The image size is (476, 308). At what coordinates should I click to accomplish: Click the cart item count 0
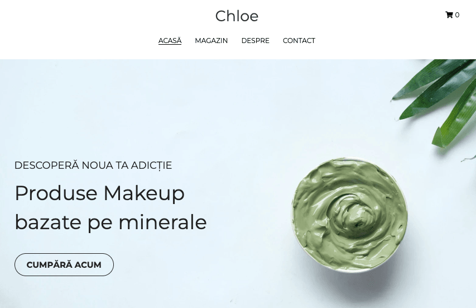coord(457,15)
